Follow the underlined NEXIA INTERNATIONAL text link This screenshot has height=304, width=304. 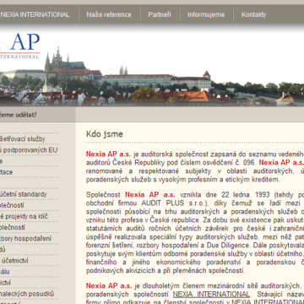click(x=211, y=294)
